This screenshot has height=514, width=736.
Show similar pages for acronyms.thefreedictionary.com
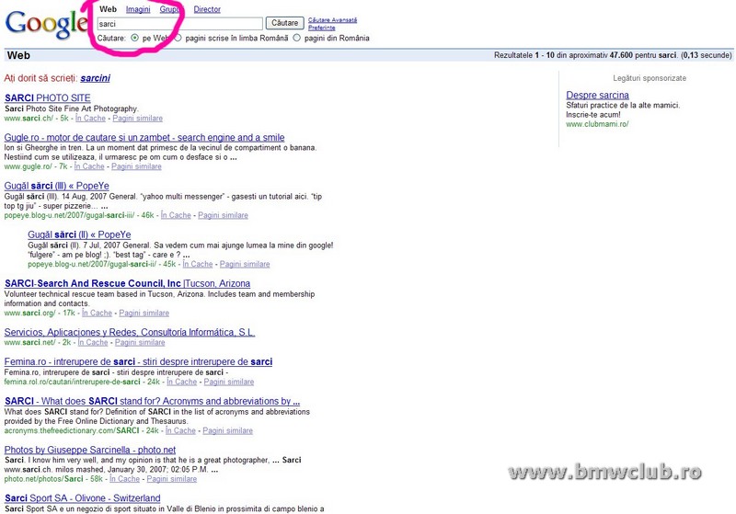pos(227,430)
